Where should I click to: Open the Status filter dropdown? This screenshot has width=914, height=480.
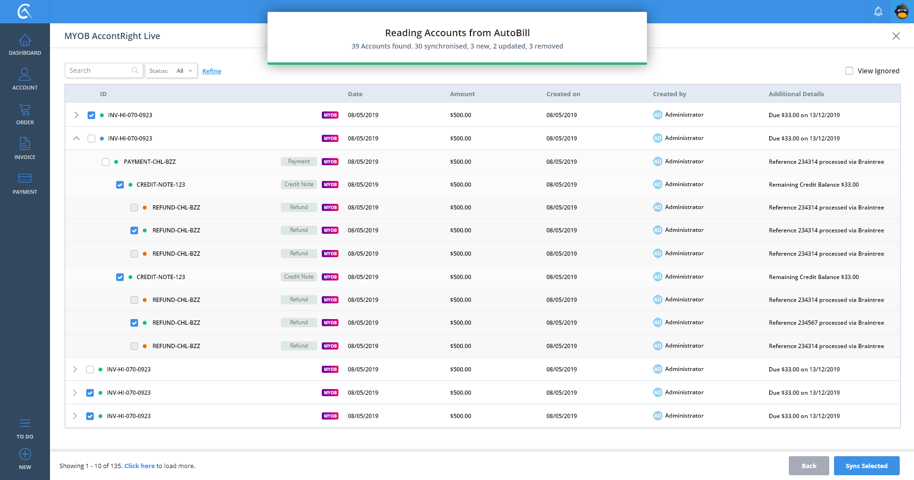(x=171, y=71)
